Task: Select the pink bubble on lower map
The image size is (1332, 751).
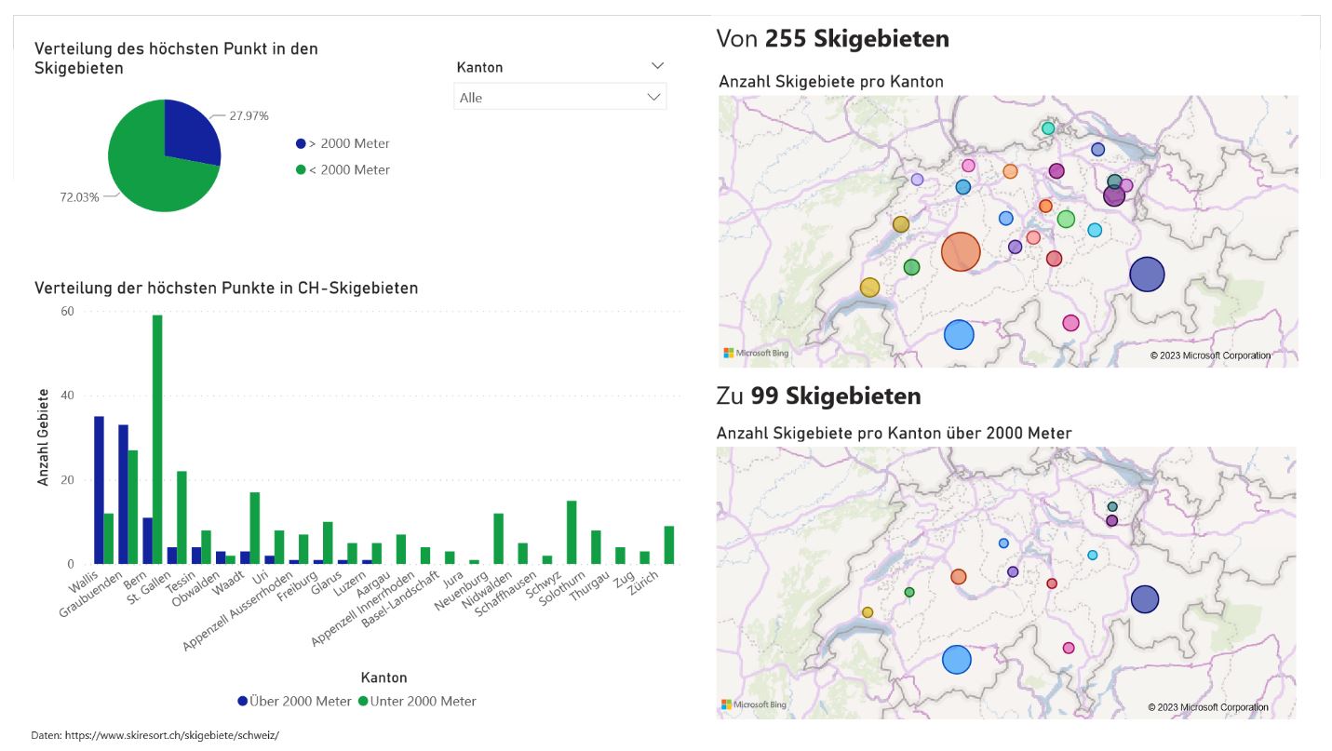Action: coord(1069,648)
